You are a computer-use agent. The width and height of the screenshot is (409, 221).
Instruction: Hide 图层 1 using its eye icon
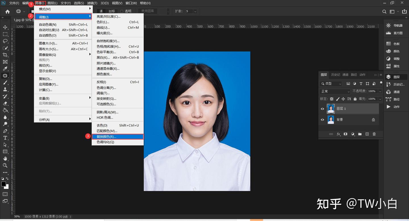pos(322,109)
